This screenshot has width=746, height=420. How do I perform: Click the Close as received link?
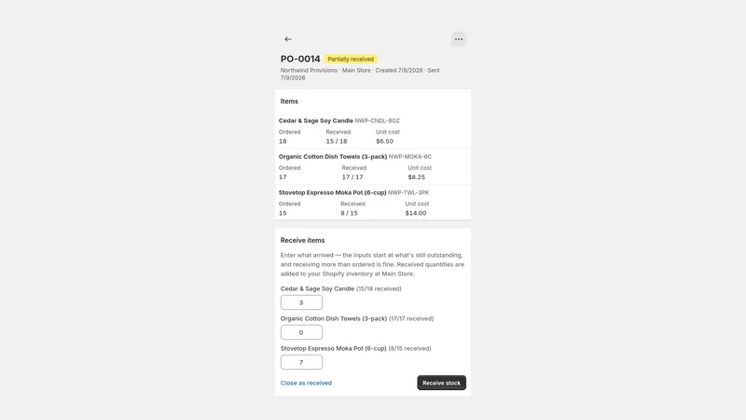coord(306,383)
